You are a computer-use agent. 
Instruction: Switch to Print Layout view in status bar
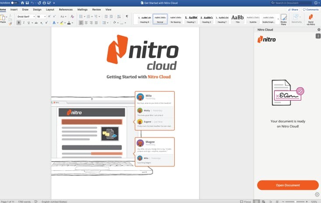(256, 202)
